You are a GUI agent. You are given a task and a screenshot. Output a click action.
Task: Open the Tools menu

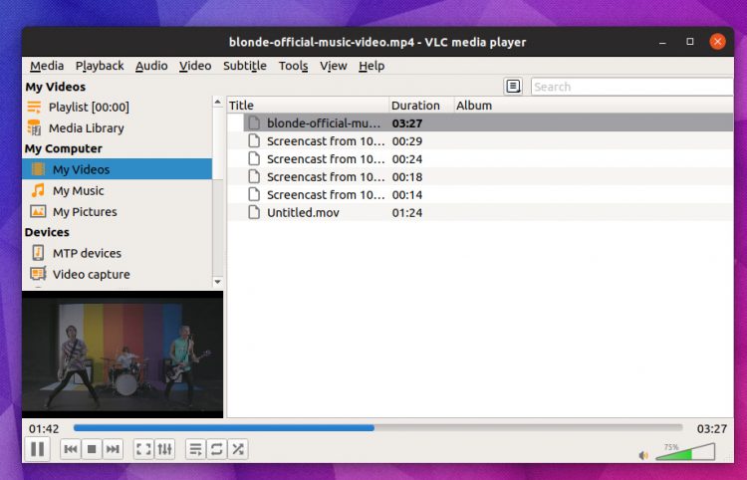pos(294,66)
